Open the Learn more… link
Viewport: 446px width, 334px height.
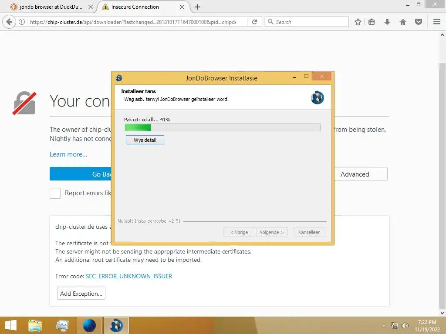(68, 154)
